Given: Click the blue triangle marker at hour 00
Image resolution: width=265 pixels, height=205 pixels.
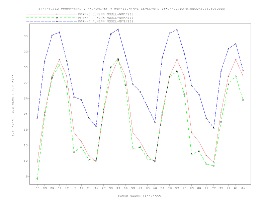Looking at the screenshot, I should click(37, 118).
